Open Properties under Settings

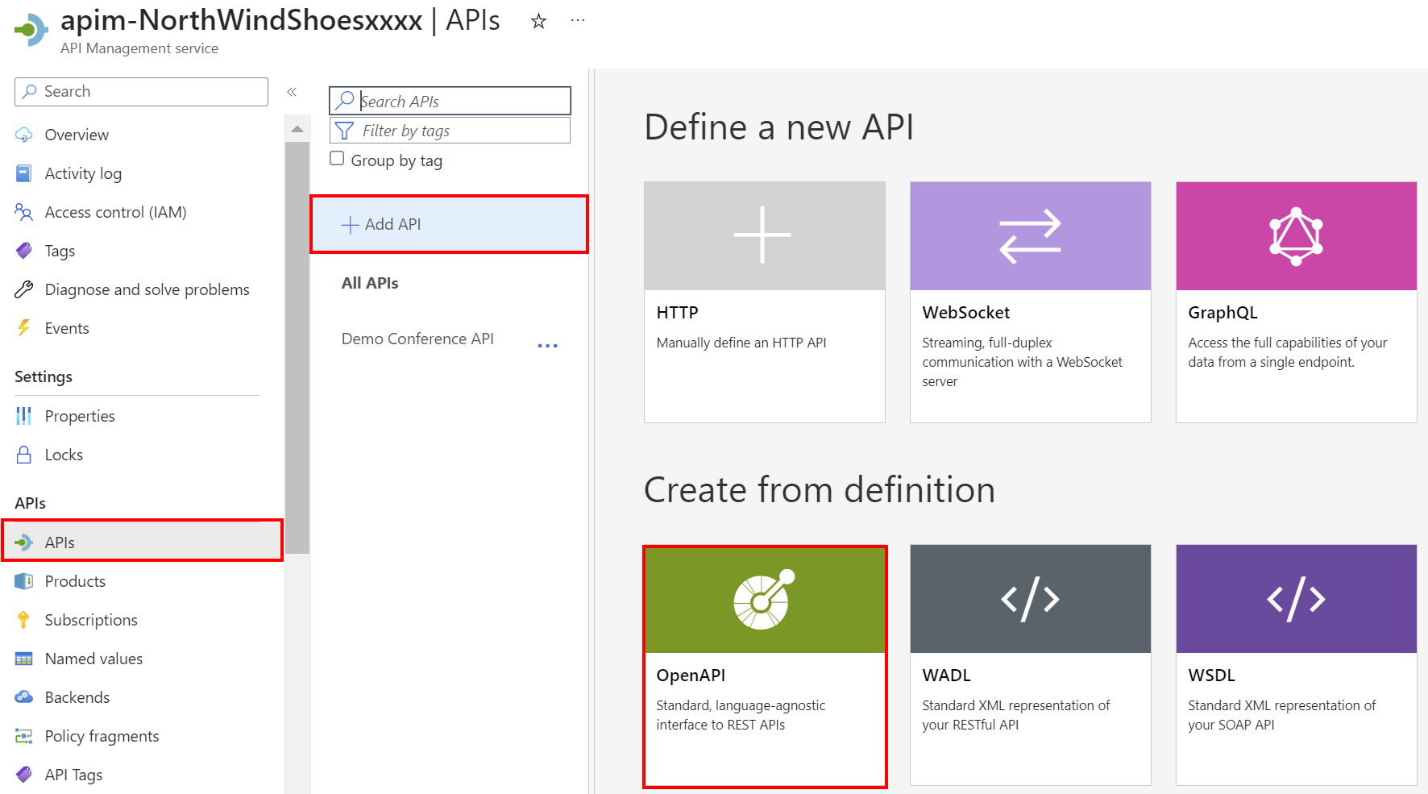point(79,416)
